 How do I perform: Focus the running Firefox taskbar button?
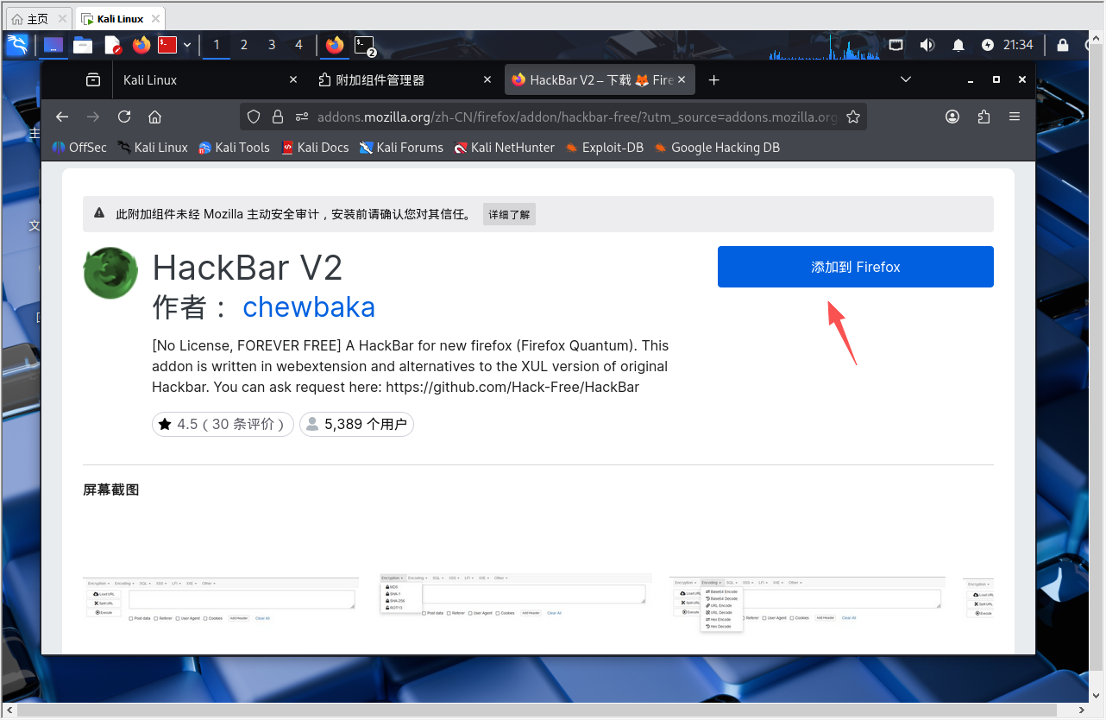click(335, 45)
